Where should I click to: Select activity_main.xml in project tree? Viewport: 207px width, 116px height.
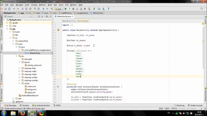point(33,65)
